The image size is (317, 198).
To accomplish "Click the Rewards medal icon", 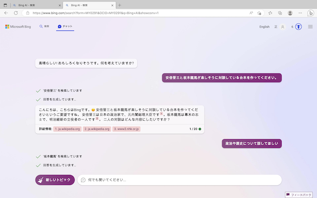I will point(299,27).
